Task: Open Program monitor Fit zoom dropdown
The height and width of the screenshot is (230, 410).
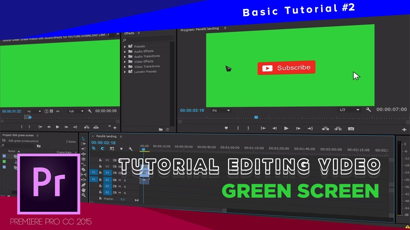Action: click(x=221, y=111)
